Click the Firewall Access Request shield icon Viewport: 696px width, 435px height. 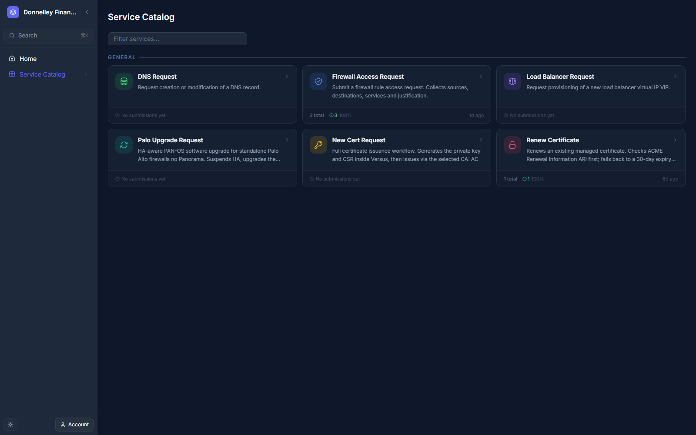(318, 81)
